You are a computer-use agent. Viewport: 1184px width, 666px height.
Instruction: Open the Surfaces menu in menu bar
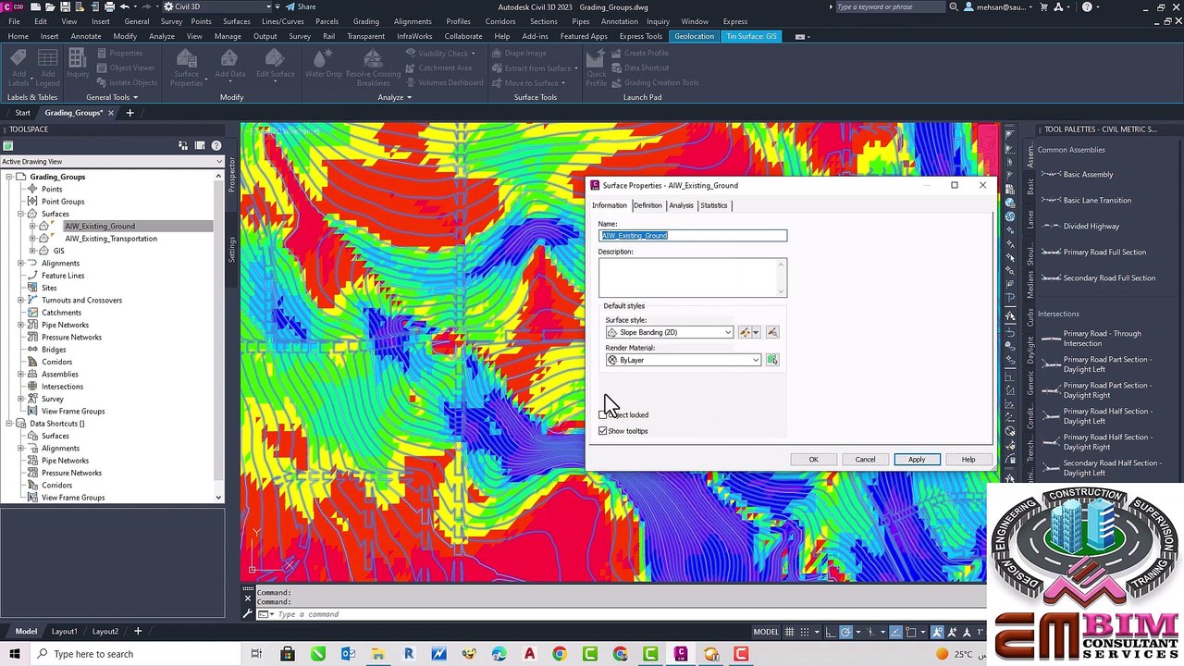click(236, 21)
